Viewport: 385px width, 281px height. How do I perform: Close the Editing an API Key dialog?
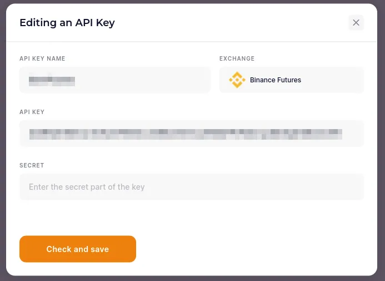(x=356, y=23)
